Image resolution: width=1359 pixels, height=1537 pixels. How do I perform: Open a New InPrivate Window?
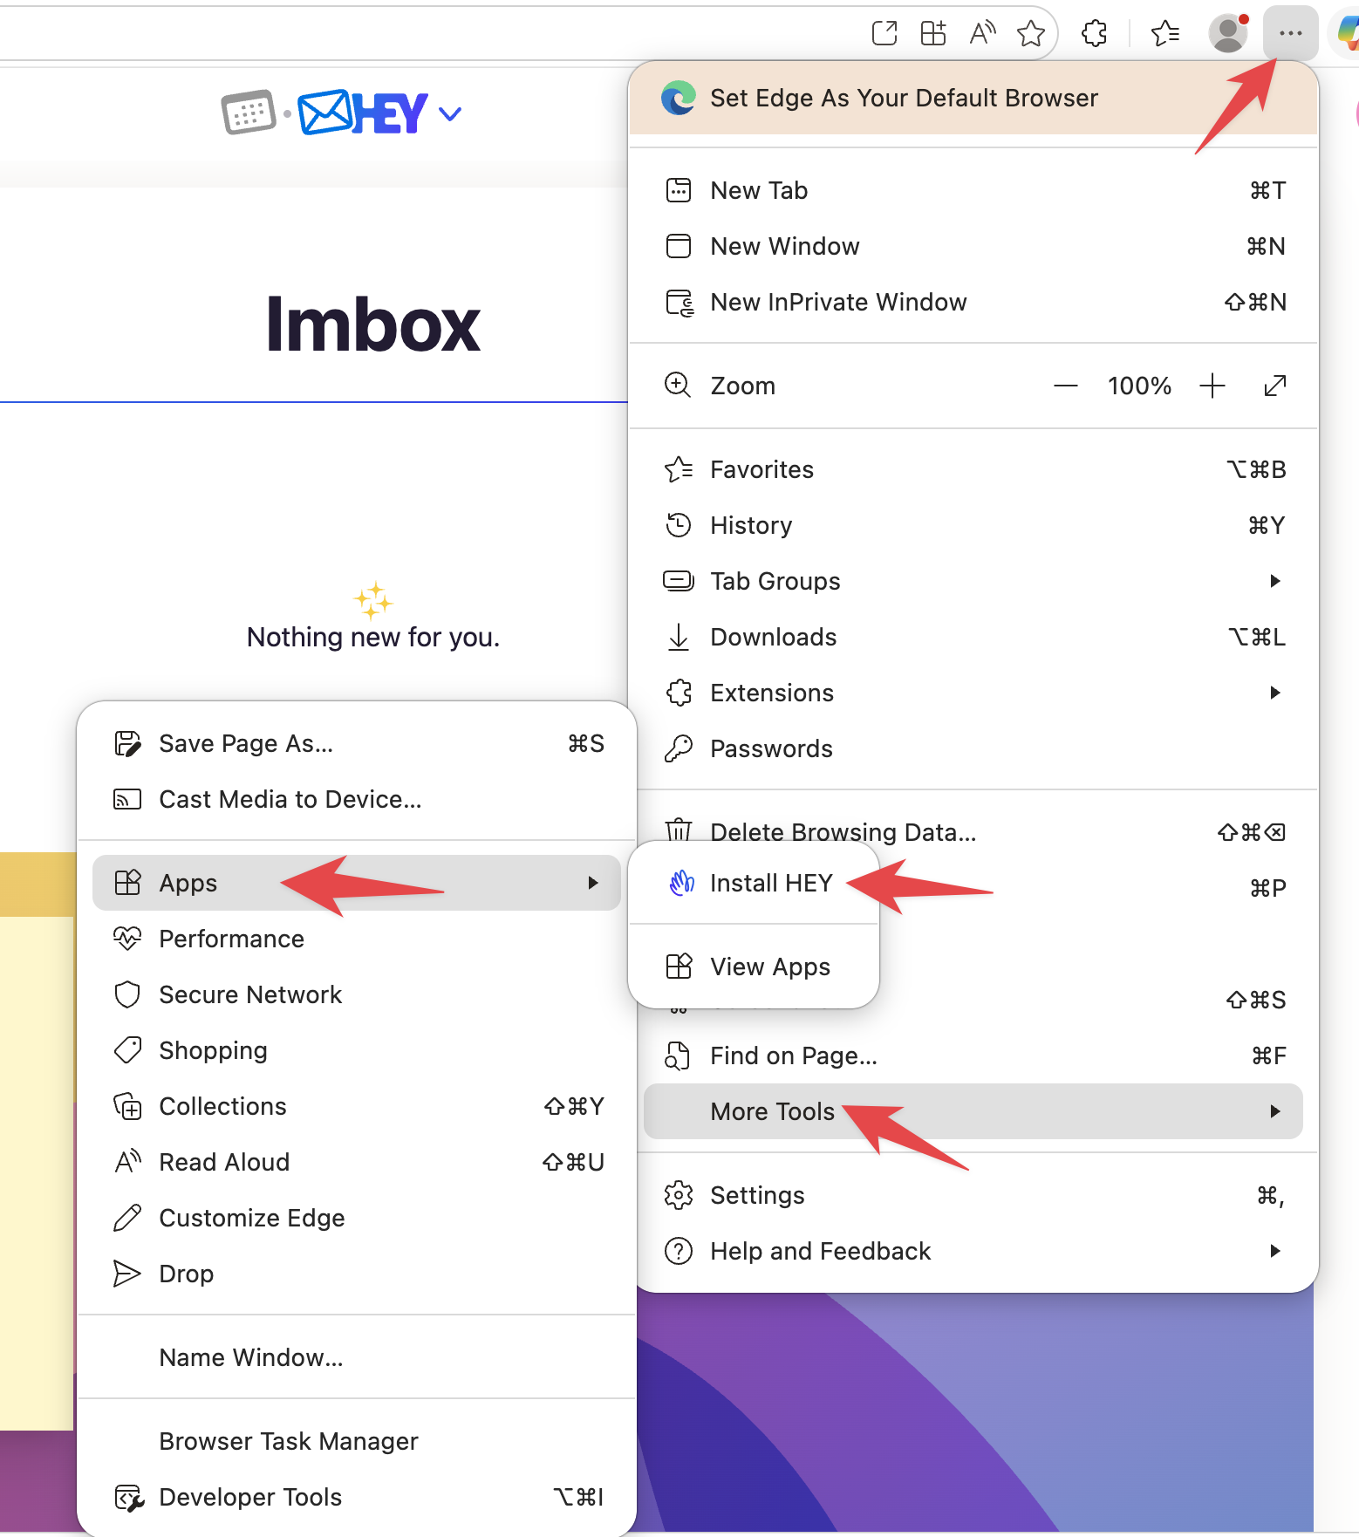click(973, 302)
